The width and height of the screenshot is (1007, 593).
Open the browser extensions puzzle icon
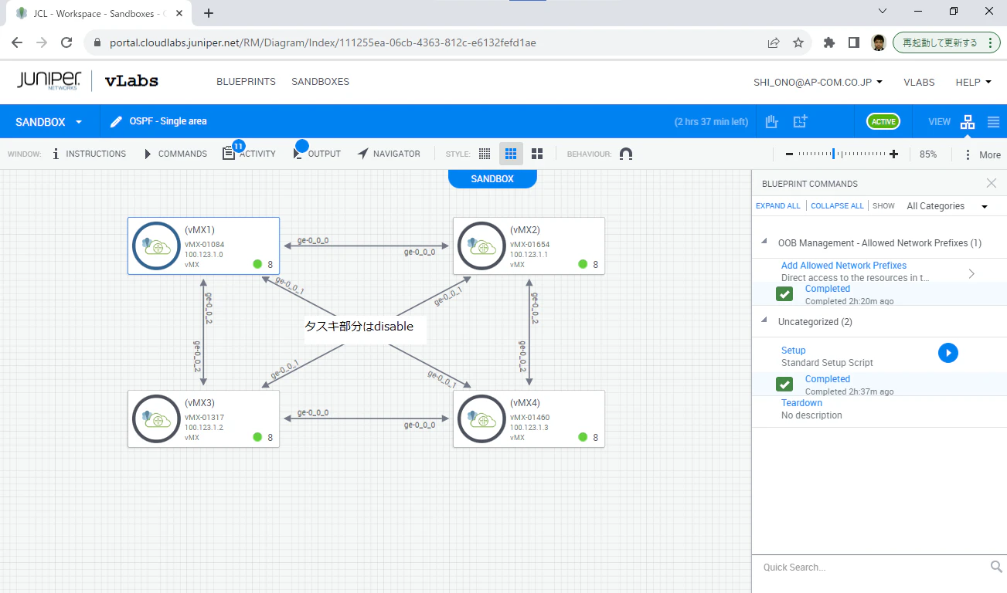pos(829,42)
